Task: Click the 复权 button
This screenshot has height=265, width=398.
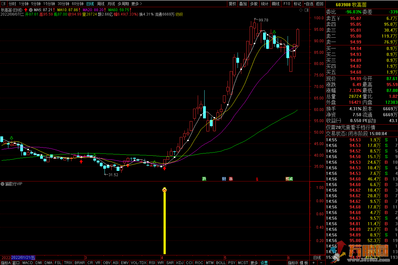Action: pyautogui.click(x=232, y=4)
